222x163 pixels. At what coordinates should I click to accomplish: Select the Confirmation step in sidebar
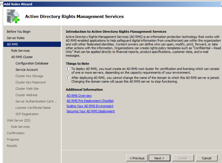point(16,133)
